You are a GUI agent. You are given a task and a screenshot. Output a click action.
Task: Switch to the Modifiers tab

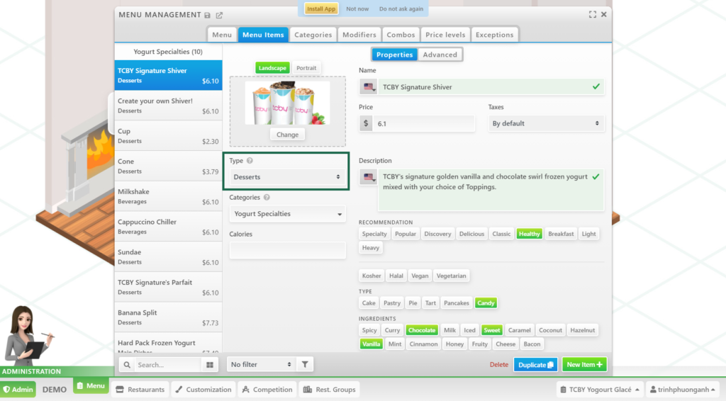(x=359, y=35)
